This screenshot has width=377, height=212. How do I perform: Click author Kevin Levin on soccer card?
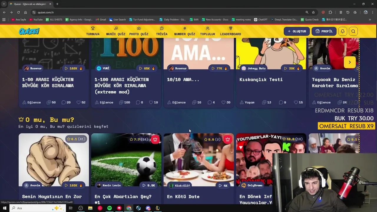click(x=109, y=185)
